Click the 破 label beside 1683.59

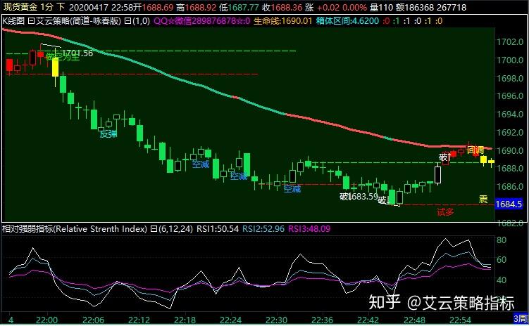(x=344, y=197)
